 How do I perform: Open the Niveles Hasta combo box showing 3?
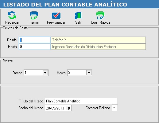tap(79, 73)
